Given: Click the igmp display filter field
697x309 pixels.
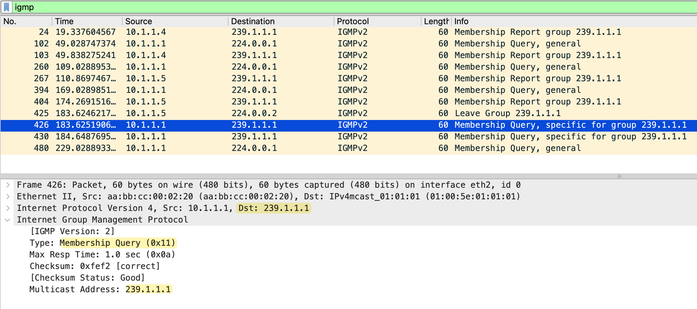Looking at the screenshot, I should click(x=323, y=7).
